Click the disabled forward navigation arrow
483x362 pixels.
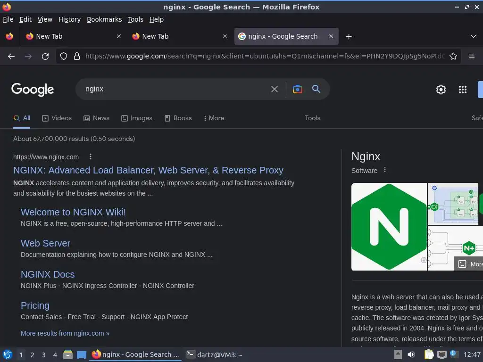click(x=28, y=57)
